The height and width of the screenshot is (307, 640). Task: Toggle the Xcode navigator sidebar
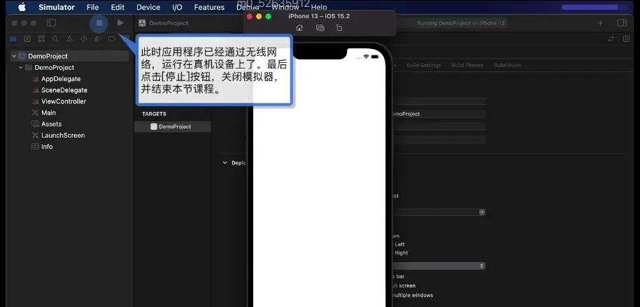(52, 23)
